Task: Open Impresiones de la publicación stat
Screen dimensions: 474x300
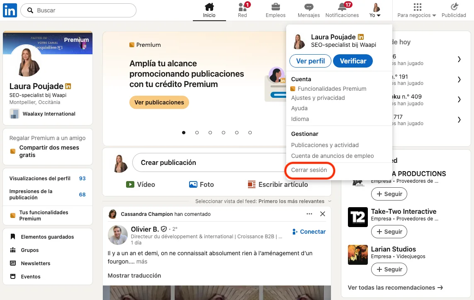Action: 47,195
